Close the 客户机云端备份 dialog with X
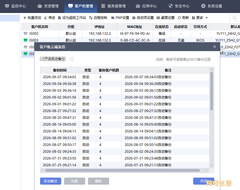The image size is (240, 190). coord(215,47)
